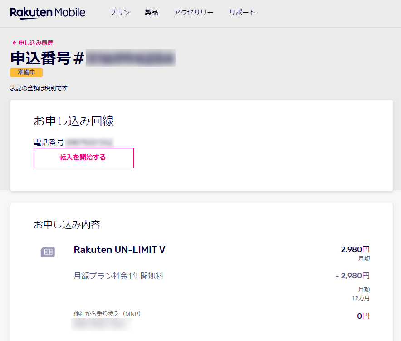The height and width of the screenshot is (341, 401).
Task: Click the 他社から乗り換え（MNP） label
Action: coord(107,314)
